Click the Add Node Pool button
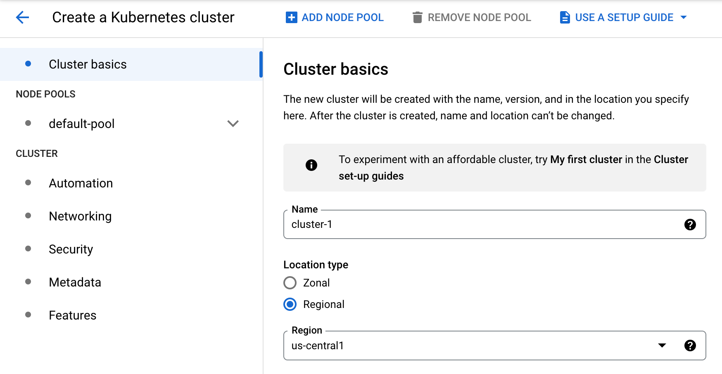Viewport: 722px width, 374px height. click(335, 17)
